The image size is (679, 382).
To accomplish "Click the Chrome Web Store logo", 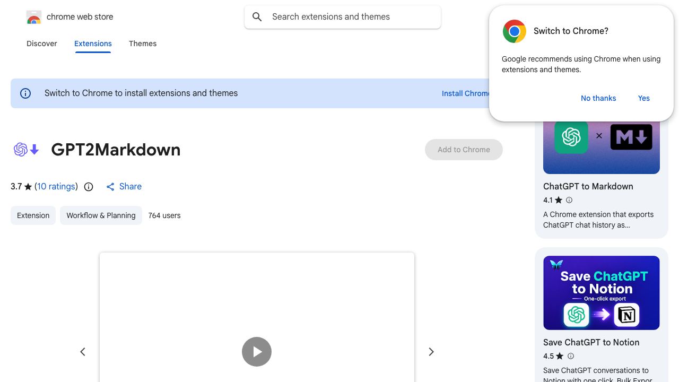I will (34, 17).
